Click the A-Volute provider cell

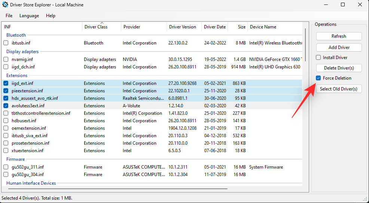point(131,106)
